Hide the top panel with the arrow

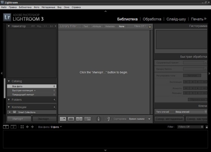tap(105, 11)
